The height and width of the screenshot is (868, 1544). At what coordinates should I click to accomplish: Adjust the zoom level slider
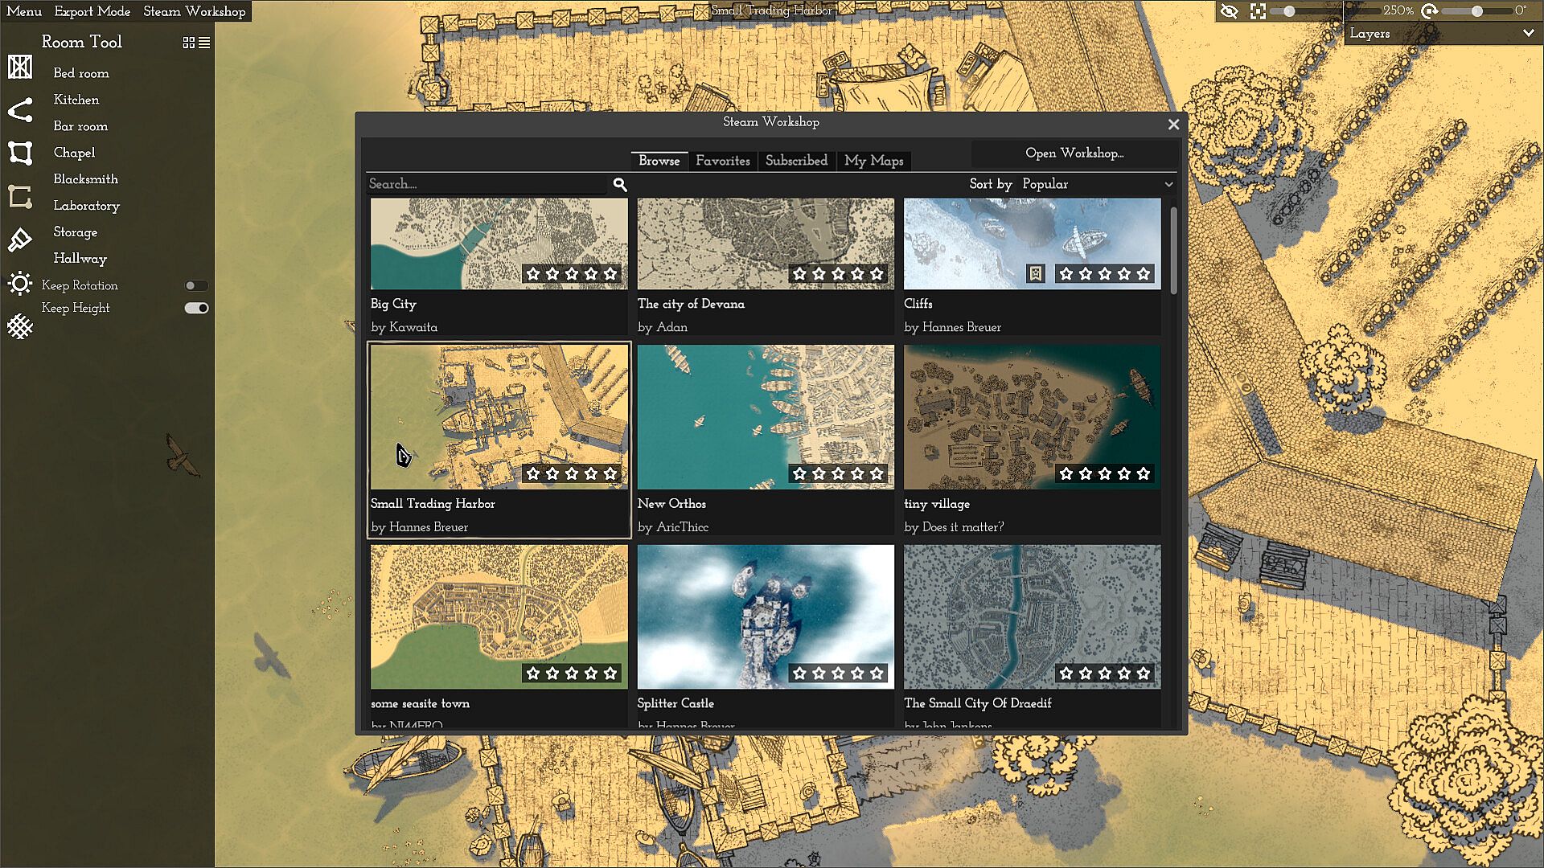pos(1289,11)
